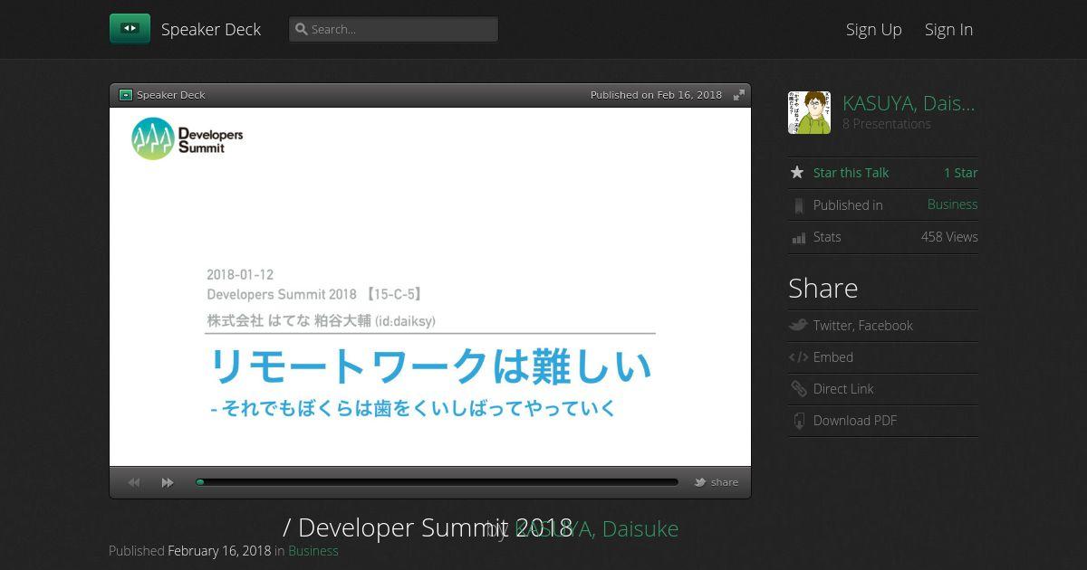1087x570 pixels.
Task: Click '/ Developer Summit 2018' talk title
Action: click(428, 527)
